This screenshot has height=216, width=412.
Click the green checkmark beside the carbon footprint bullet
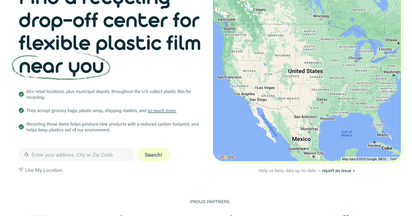point(21,127)
